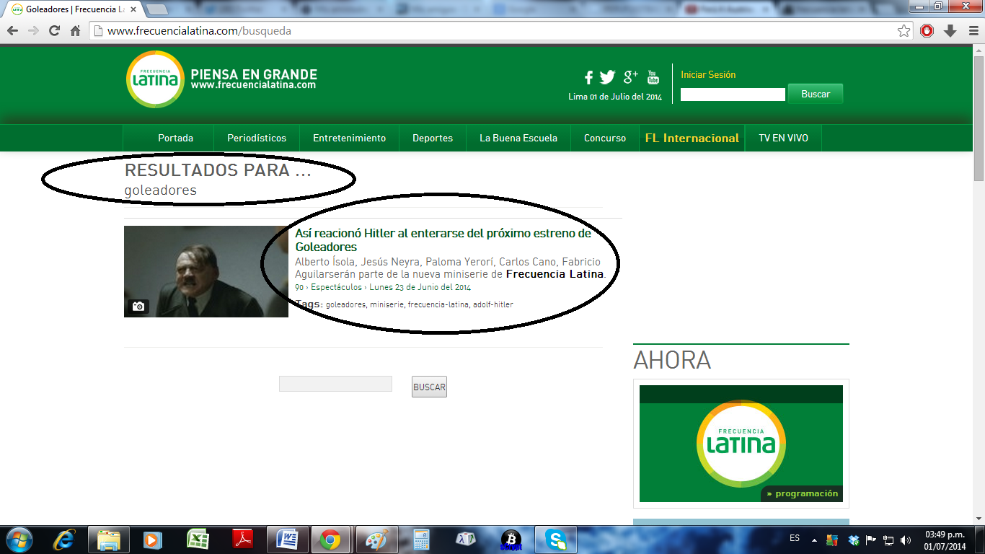Click the download arrow extension icon
The image size is (985, 554).
[x=950, y=31]
